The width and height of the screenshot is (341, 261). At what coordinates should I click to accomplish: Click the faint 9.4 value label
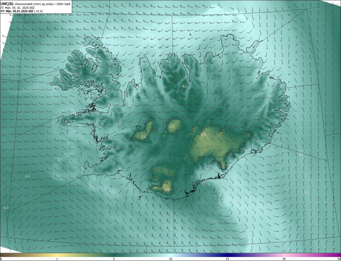(250, 245)
